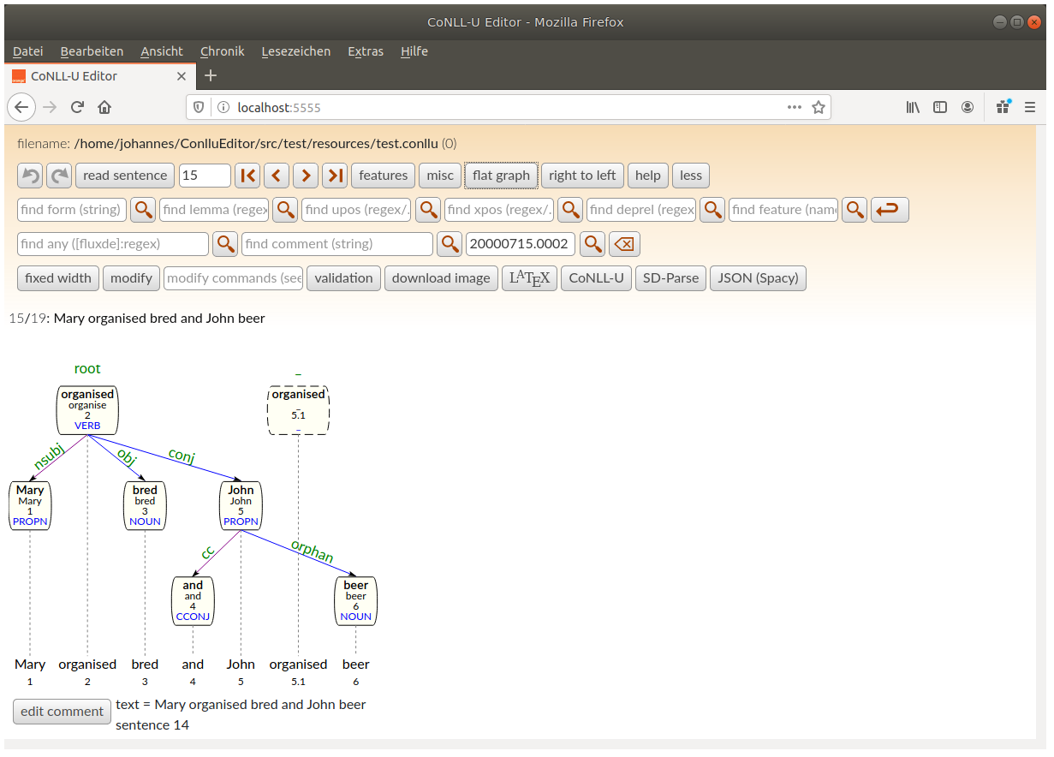Show CoNLL-U output button
The image size is (1054, 757).
(597, 278)
